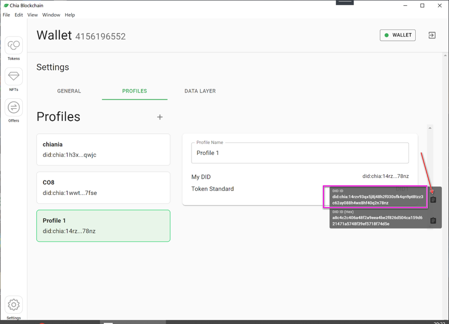This screenshot has width=449, height=324.
Task: Open the View menu
Action: click(32, 15)
